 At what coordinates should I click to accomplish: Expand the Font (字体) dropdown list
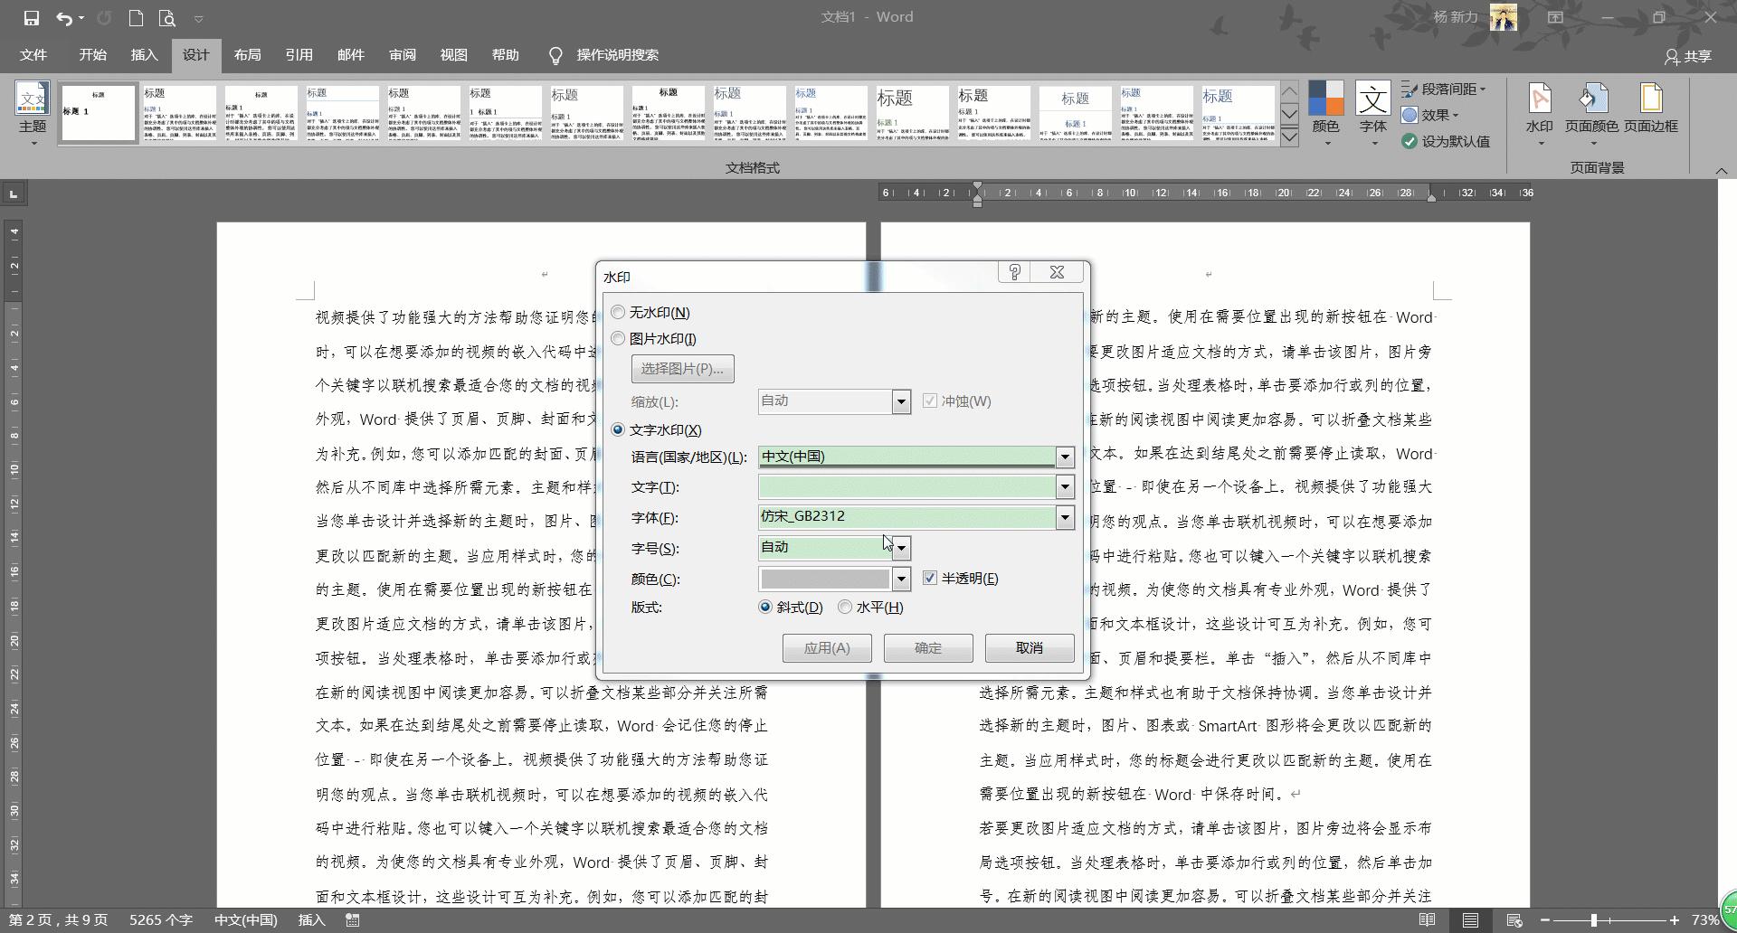pos(1065,517)
